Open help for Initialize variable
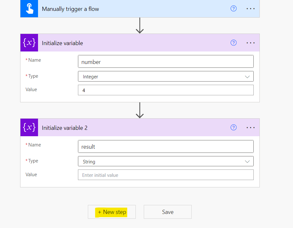 point(234,43)
